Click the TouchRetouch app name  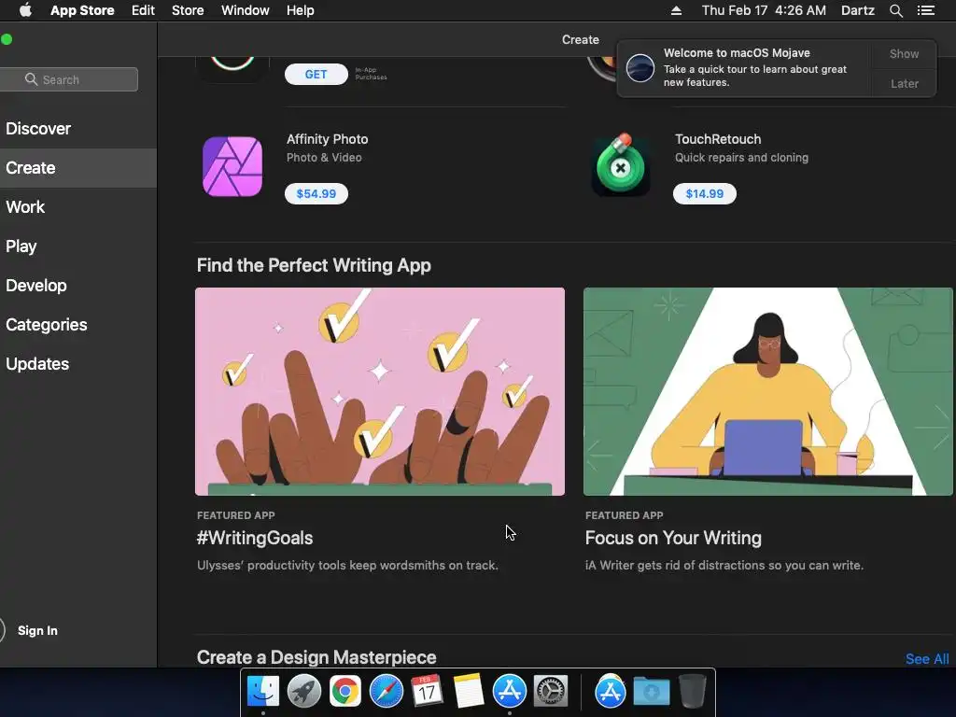718,139
